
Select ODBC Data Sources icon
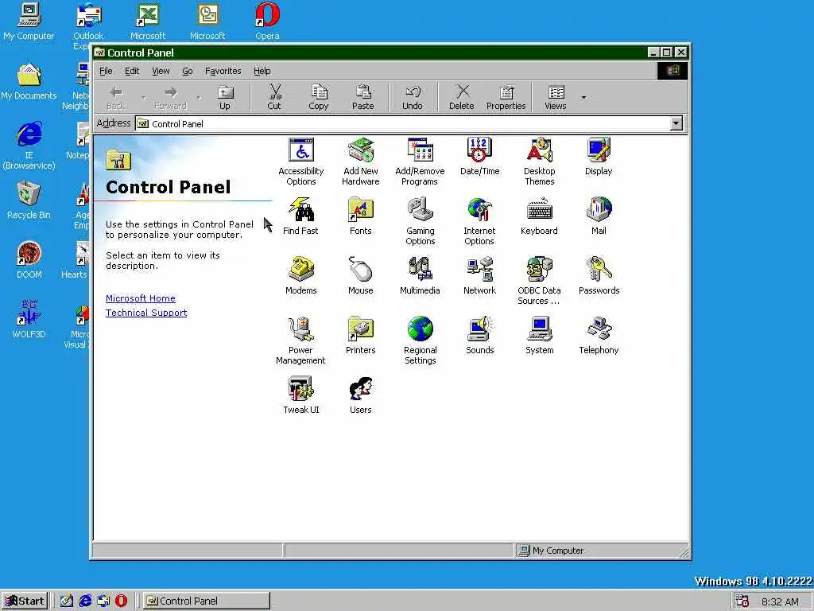[x=540, y=281]
